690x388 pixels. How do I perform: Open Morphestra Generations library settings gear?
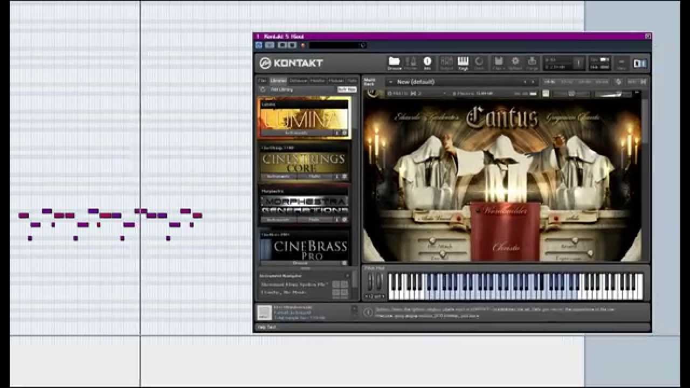(x=344, y=219)
